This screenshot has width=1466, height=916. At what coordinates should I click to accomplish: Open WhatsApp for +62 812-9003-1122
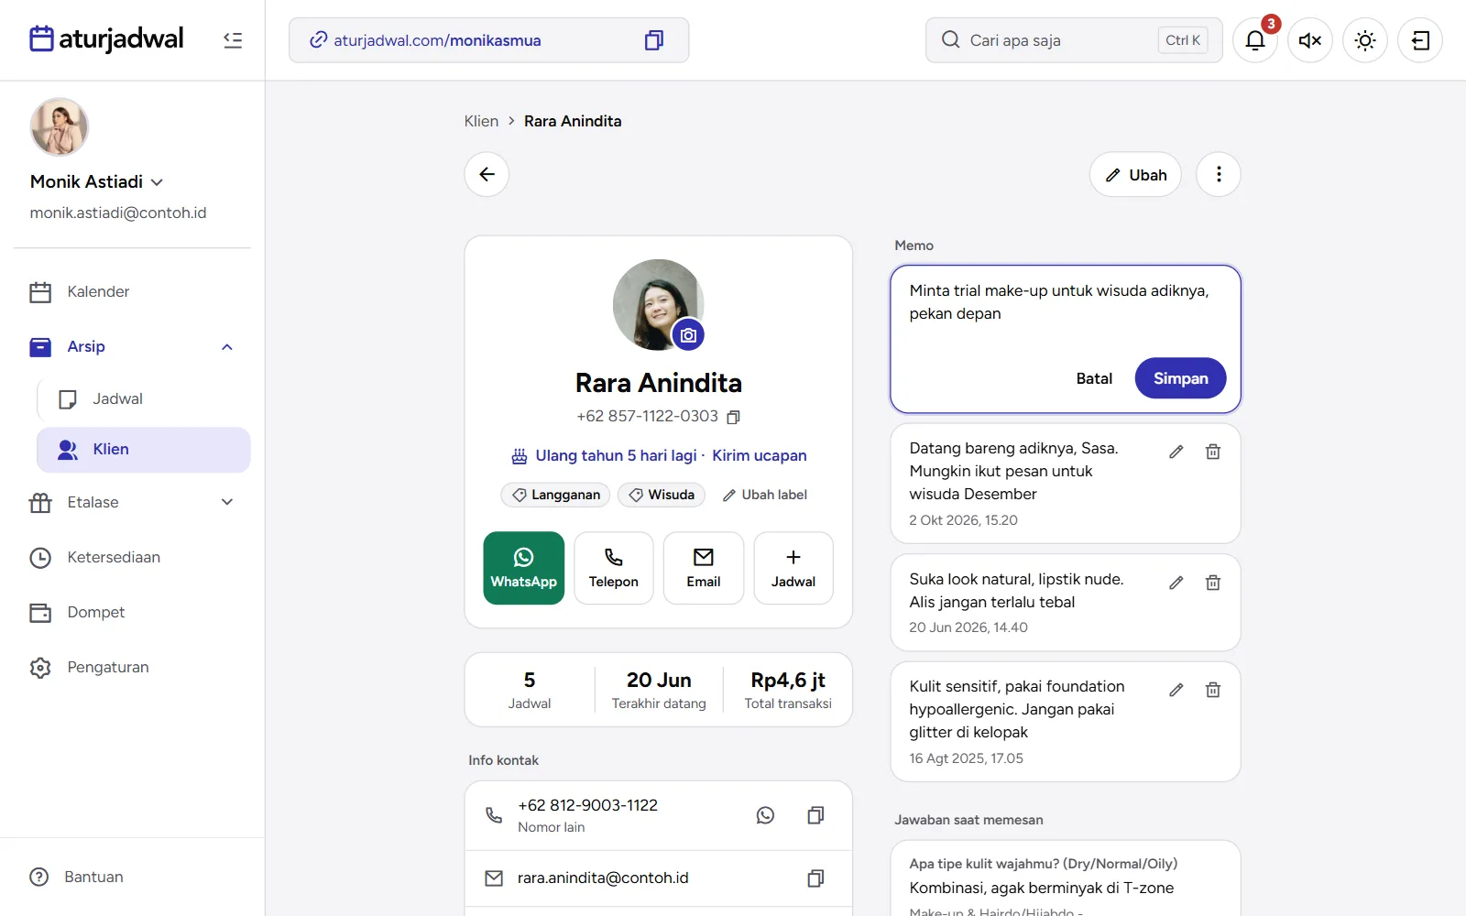(x=765, y=815)
